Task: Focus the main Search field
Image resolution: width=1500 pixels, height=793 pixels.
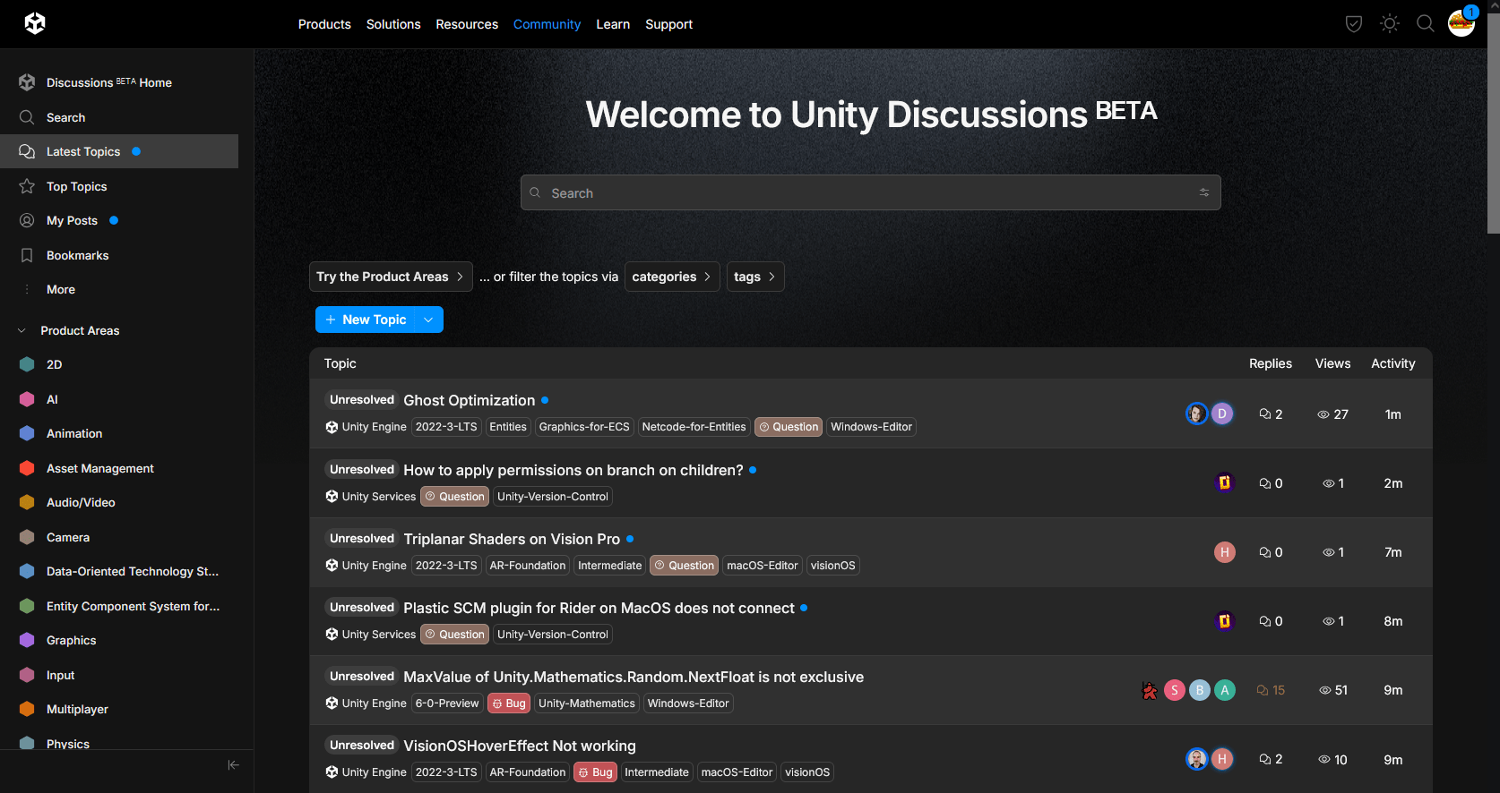Action: 870,192
